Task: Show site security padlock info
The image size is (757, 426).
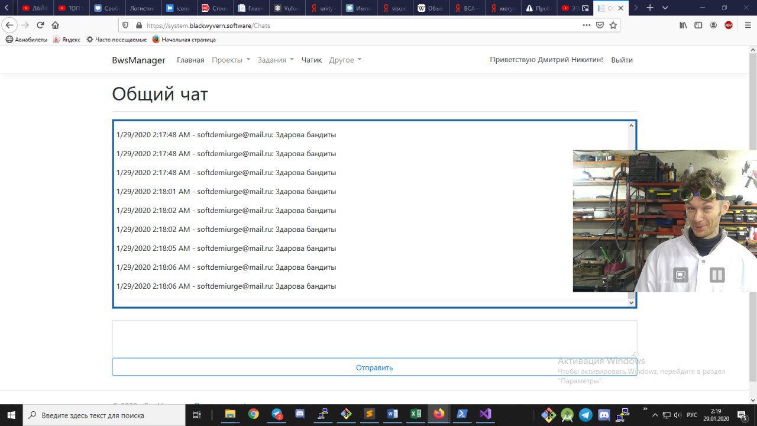Action: [139, 25]
